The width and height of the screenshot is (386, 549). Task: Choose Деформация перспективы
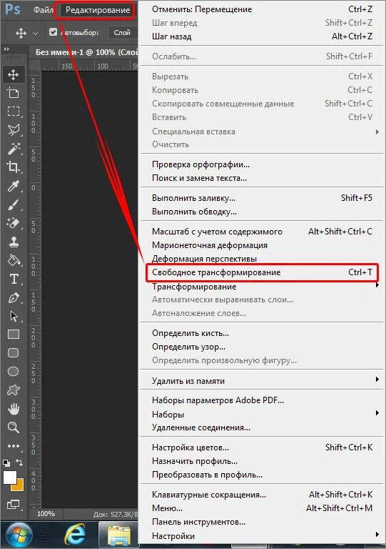pyautogui.click(x=262, y=259)
